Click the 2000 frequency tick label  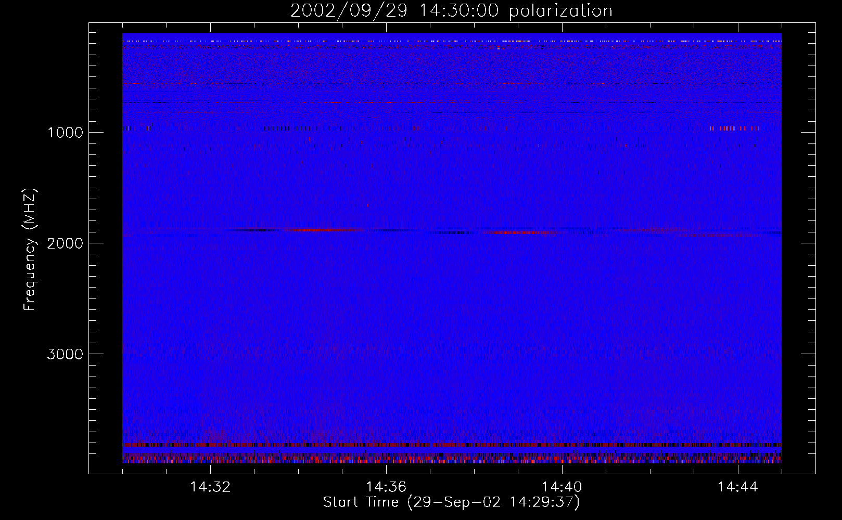pyautogui.click(x=65, y=243)
